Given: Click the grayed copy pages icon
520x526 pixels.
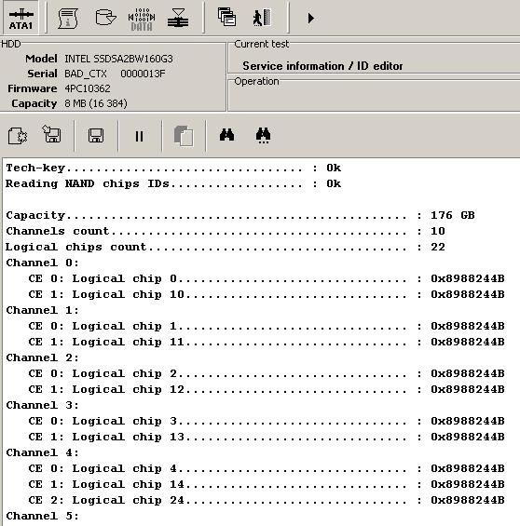Looking at the screenshot, I should [x=184, y=136].
